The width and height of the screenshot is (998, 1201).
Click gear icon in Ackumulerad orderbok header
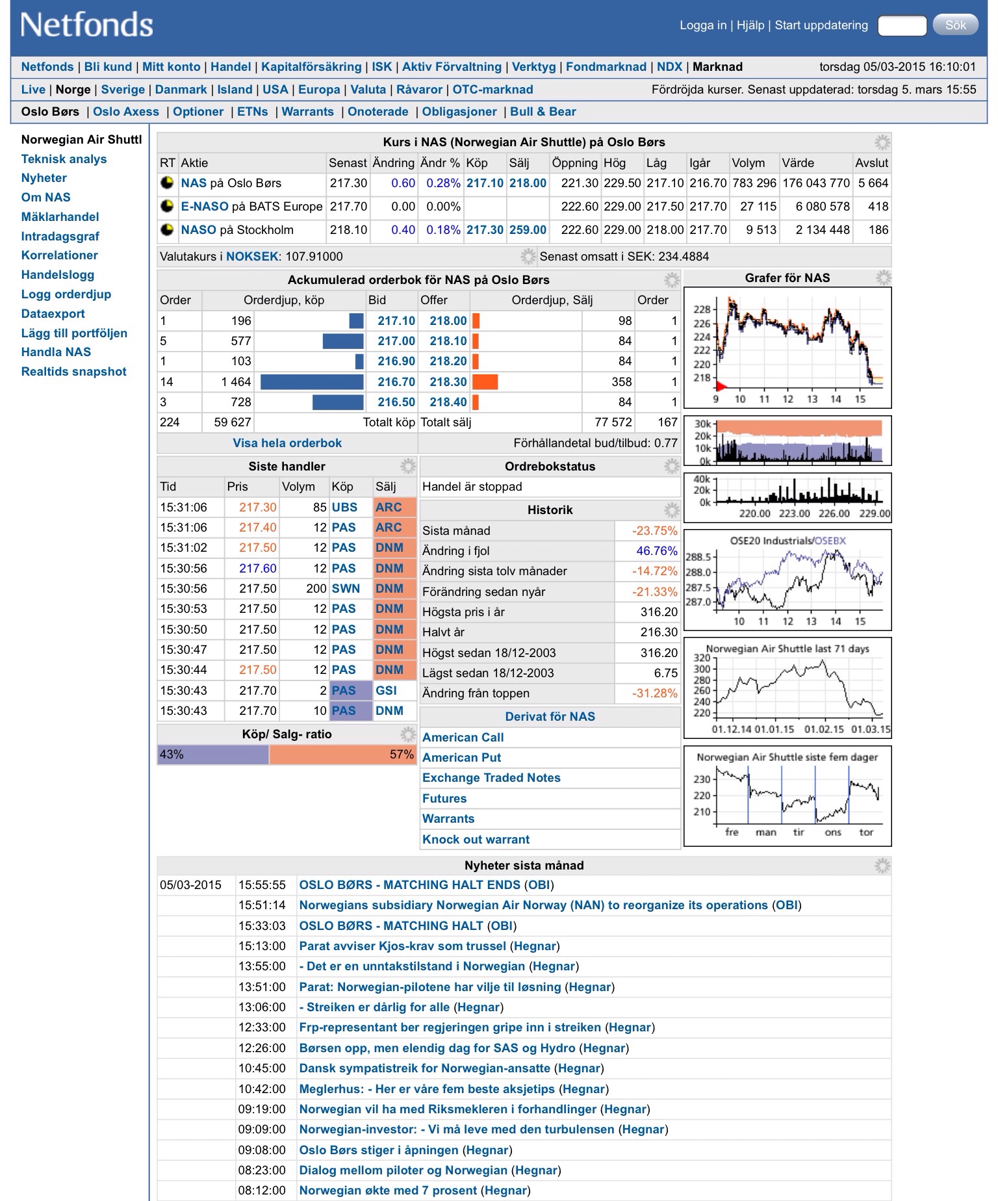click(x=671, y=280)
